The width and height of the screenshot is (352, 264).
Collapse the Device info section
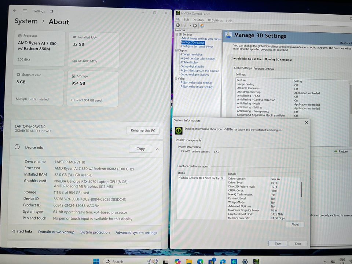point(157,149)
